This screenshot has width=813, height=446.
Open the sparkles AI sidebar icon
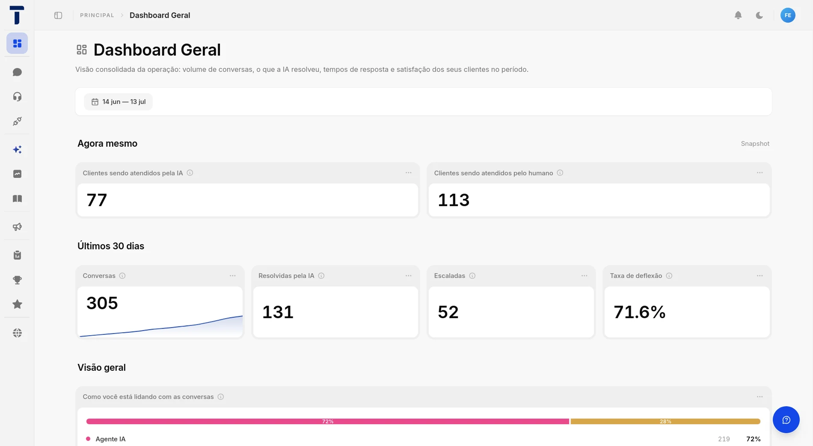(17, 149)
